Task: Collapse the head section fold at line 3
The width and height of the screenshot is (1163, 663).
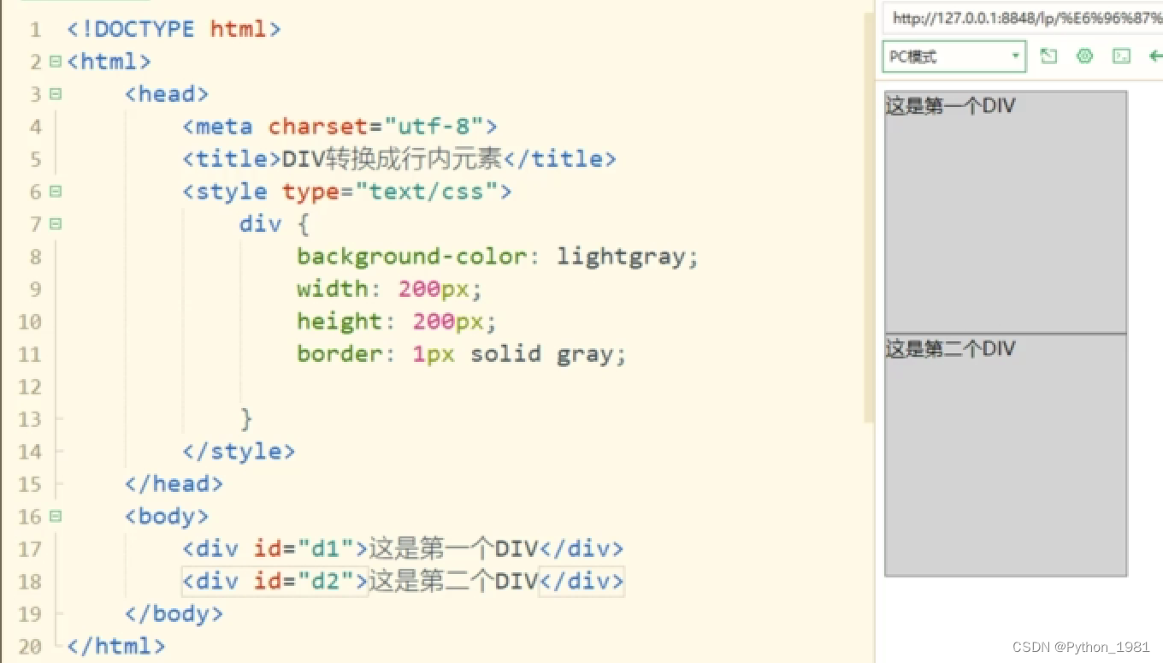Action: [54, 93]
